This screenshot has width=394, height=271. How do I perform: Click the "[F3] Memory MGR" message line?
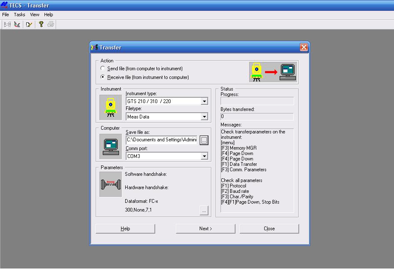[239, 148]
